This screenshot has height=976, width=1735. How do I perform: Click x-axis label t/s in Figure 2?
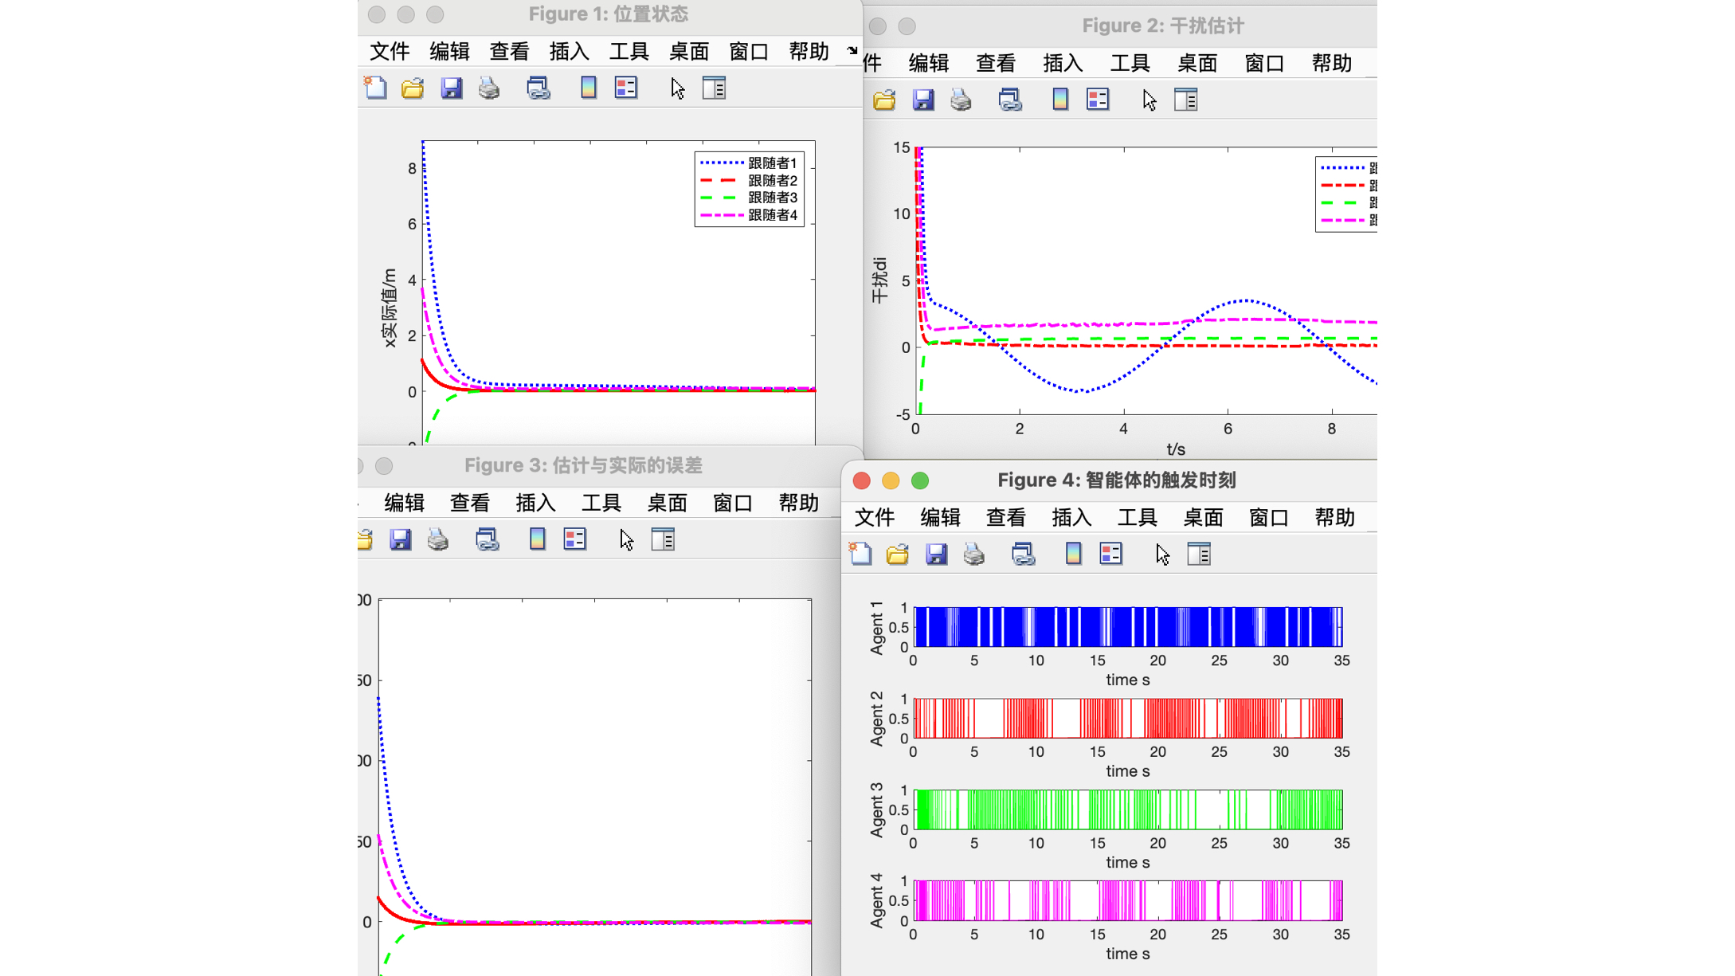pyautogui.click(x=1176, y=449)
